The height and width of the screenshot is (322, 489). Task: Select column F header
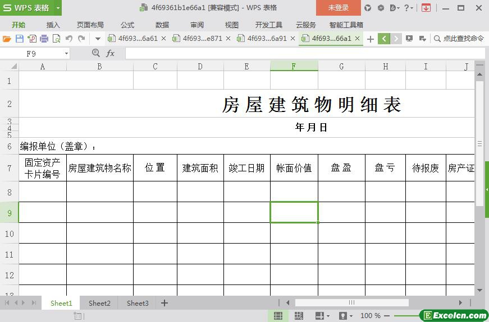click(x=294, y=66)
